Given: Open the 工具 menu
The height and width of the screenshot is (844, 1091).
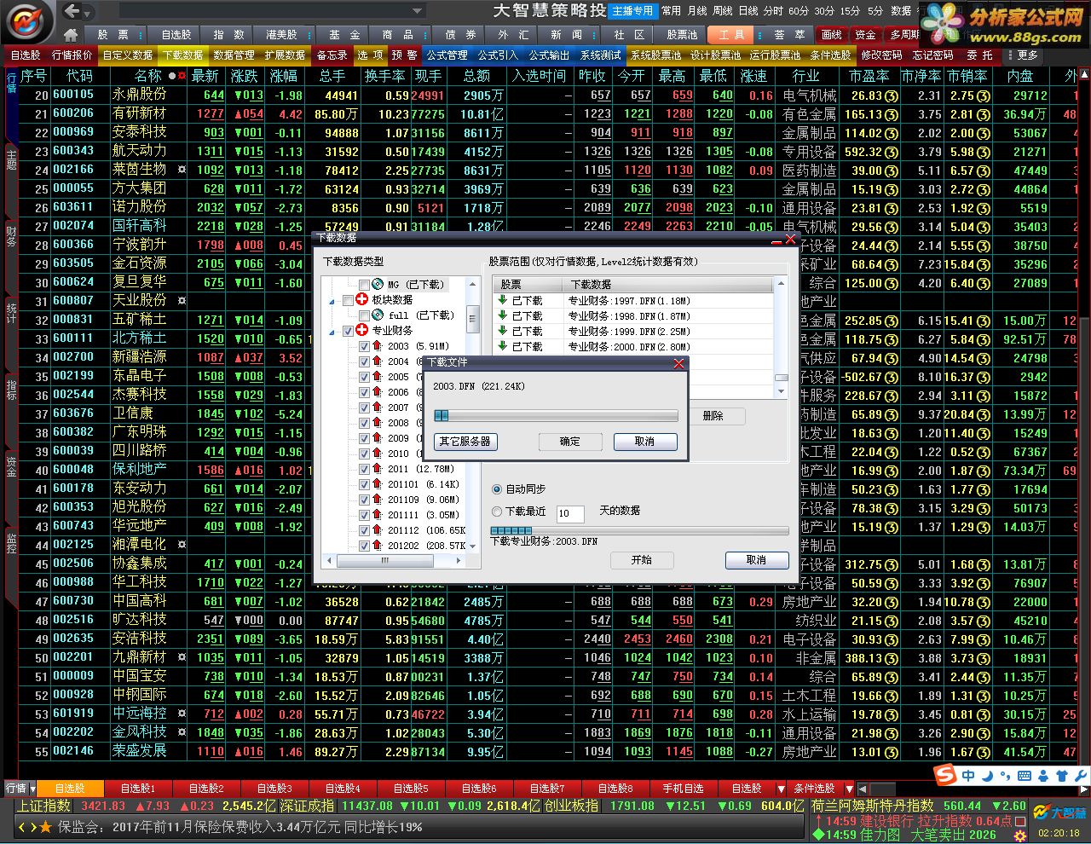Looking at the screenshot, I should [731, 35].
